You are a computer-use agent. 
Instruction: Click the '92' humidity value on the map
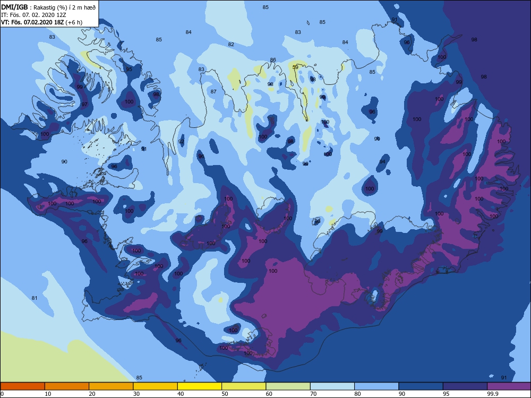coord(181,142)
